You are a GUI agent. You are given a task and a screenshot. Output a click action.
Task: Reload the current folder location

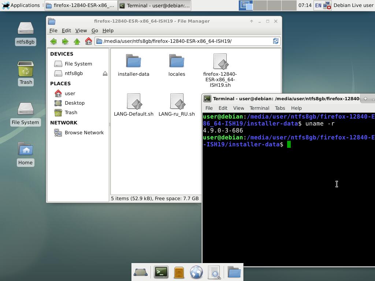tap(275, 41)
